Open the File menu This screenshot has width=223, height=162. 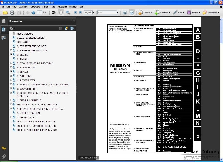point(3,7)
